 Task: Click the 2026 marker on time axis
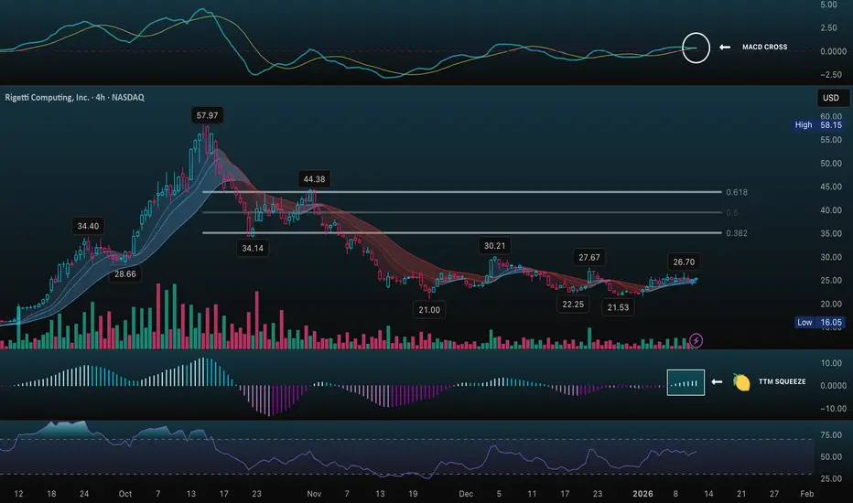pyautogui.click(x=642, y=494)
